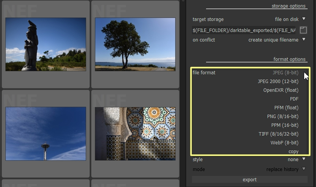316x187 pixels.
Task: Pick PDF as the file format
Action: click(x=294, y=99)
